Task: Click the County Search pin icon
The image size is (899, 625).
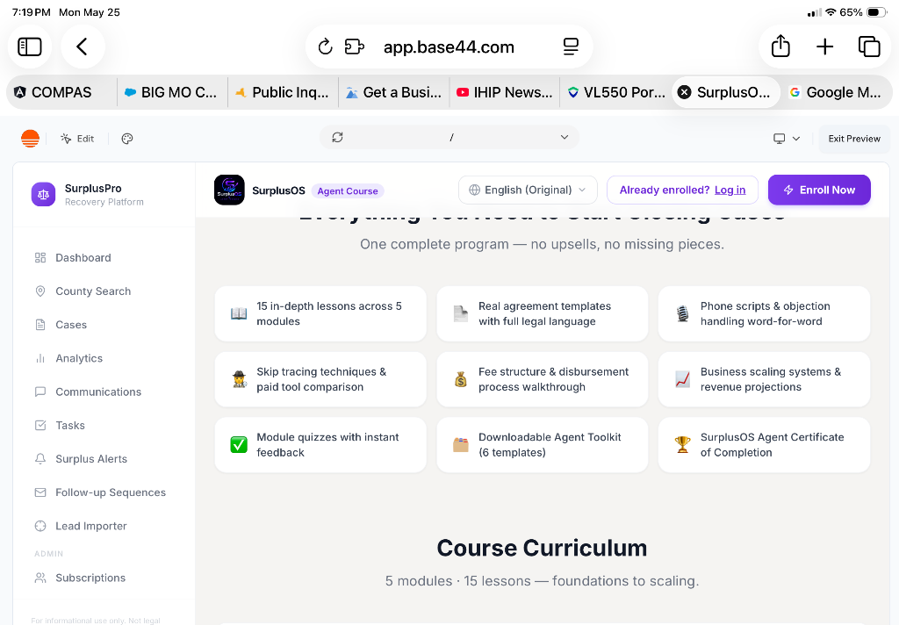Action: coord(40,291)
